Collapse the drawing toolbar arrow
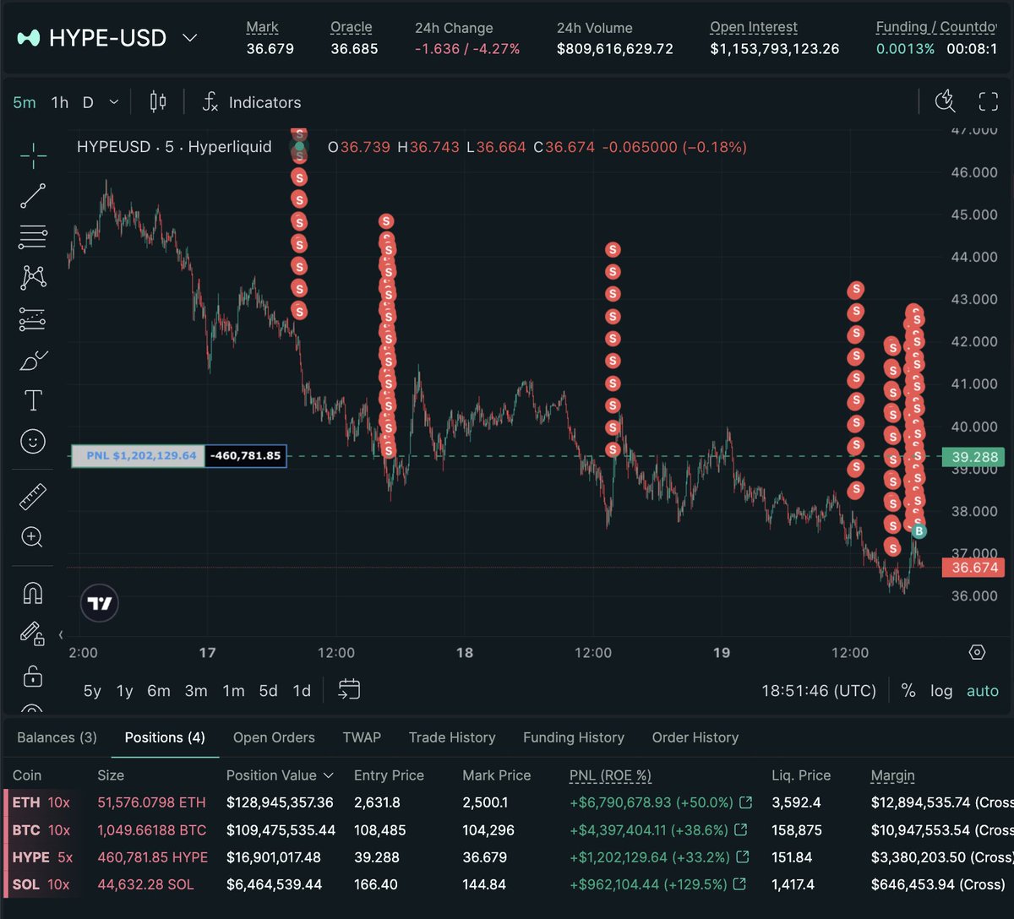This screenshot has width=1014, height=919. coord(60,634)
